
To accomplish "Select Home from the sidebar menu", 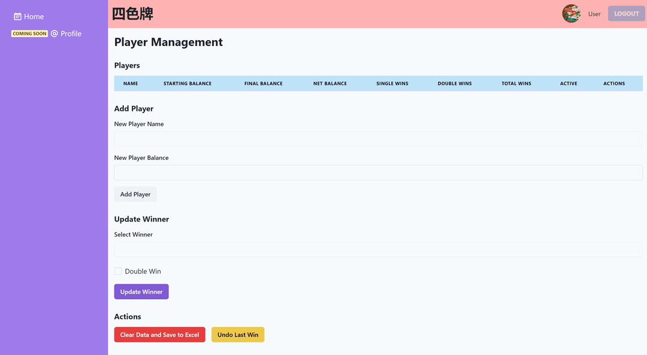I will point(33,16).
